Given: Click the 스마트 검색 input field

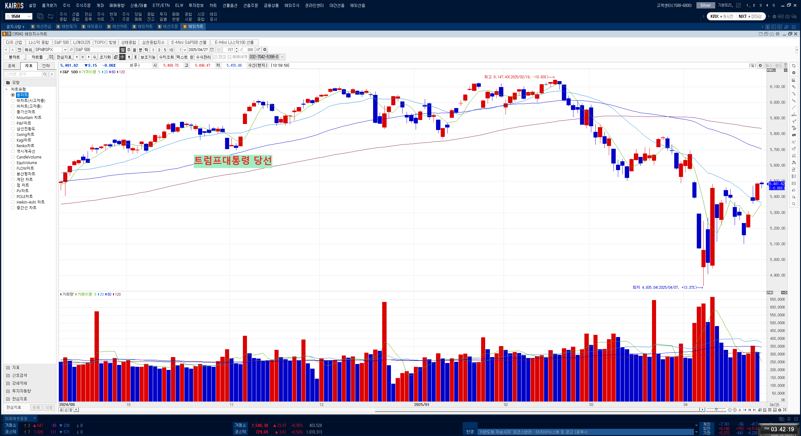Looking at the screenshot, I should coord(23,74).
